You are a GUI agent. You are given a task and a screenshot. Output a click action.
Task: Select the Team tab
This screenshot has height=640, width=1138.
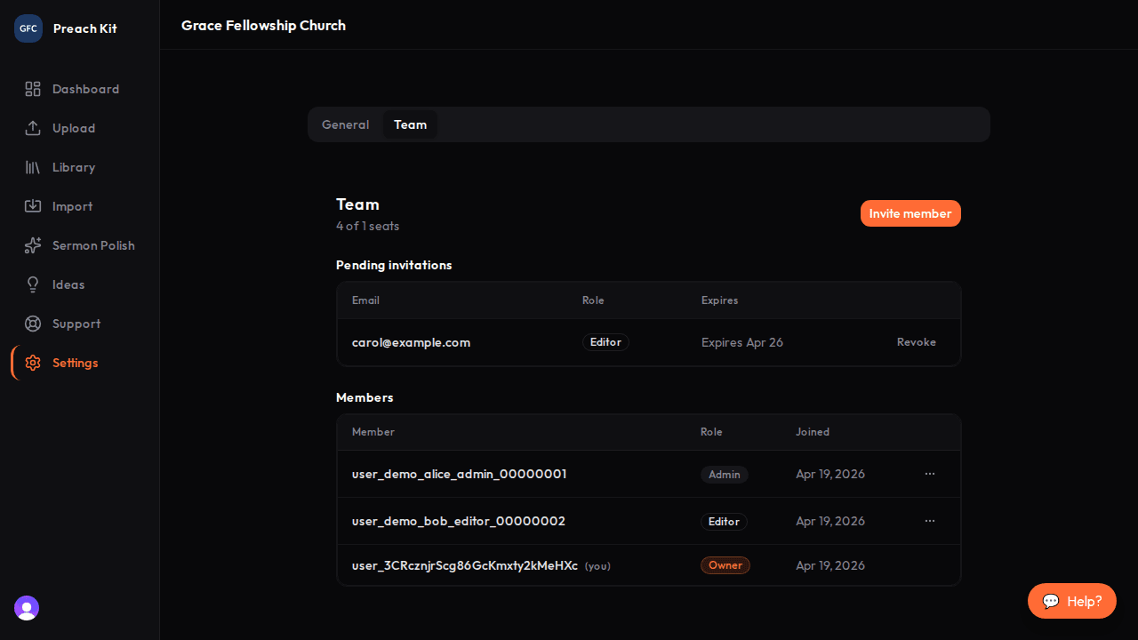(x=410, y=124)
